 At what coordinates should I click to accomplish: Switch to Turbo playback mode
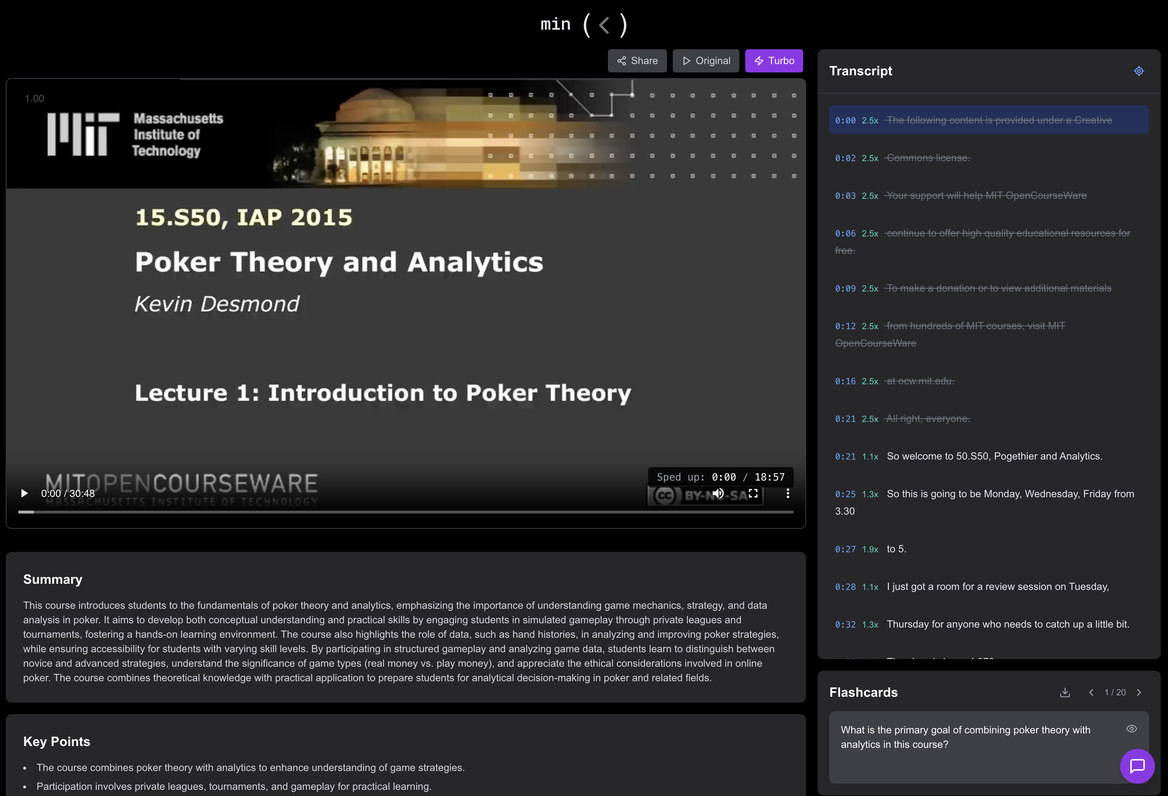[x=773, y=61]
